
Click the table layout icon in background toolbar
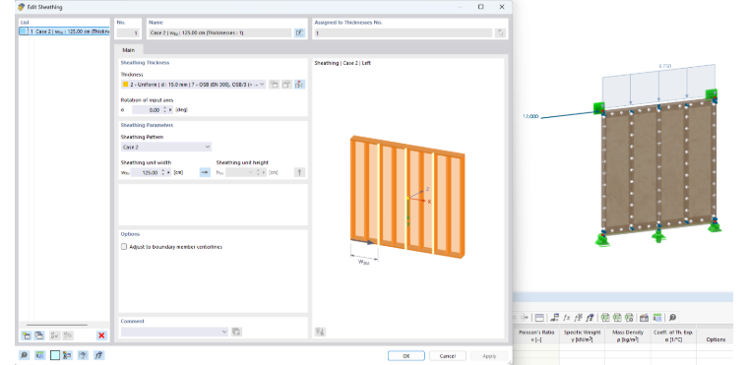point(539,318)
